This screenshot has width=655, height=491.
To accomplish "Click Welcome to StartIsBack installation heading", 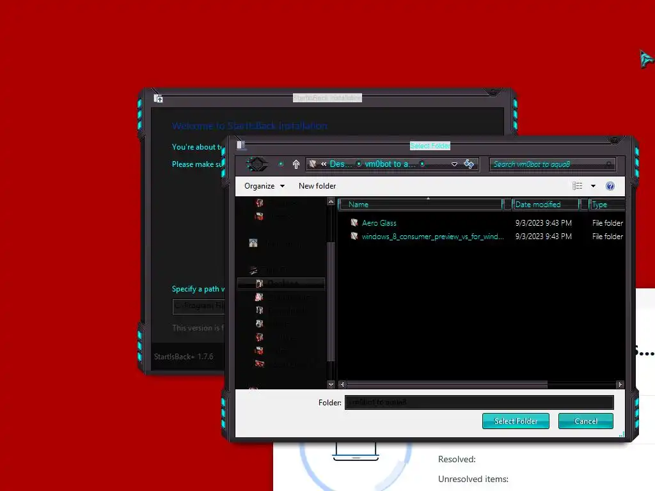I will click(249, 126).
